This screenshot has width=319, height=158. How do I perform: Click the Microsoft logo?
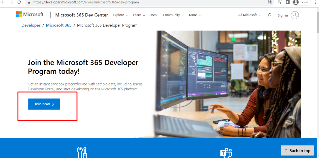tap(30, 14)
